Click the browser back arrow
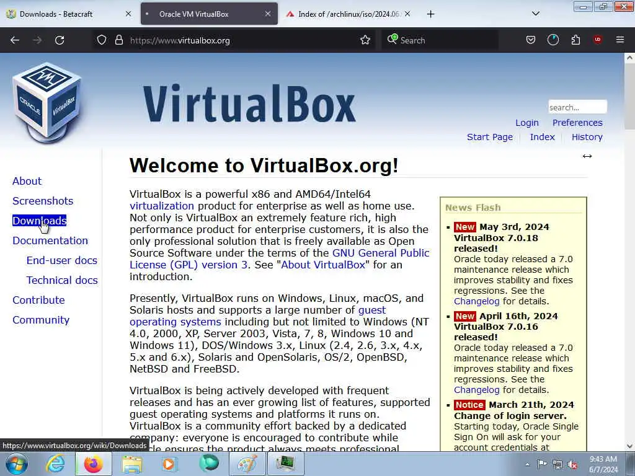635x476 pixels. pyautogui.click(x=15, y=40)
